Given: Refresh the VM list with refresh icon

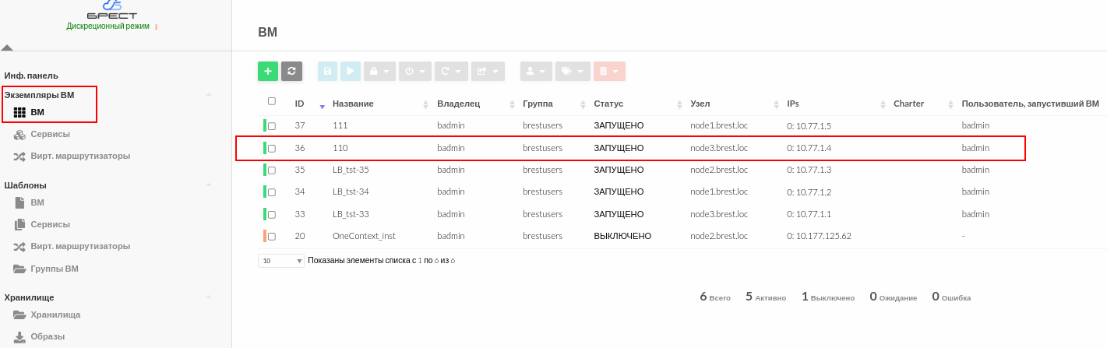Looking at the screenshot, I should click(291, 71).
